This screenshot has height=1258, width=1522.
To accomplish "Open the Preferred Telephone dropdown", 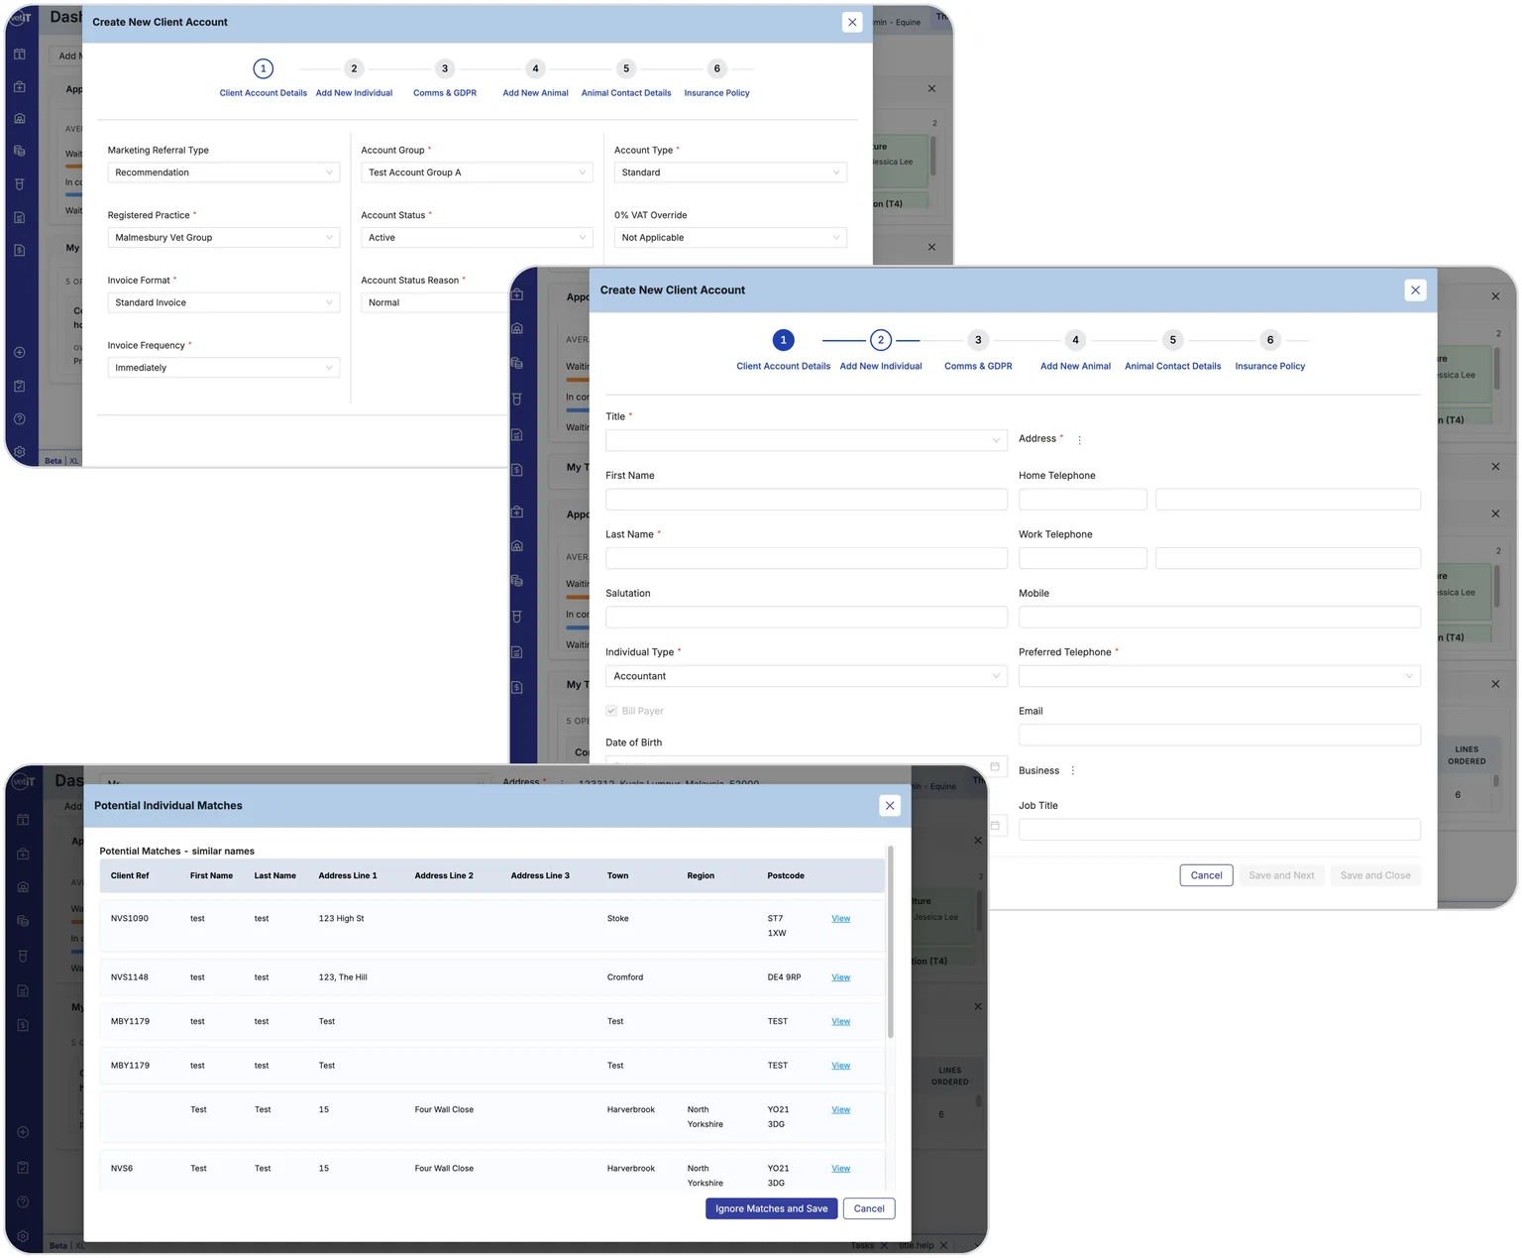I will click(x=1220, y=676).
